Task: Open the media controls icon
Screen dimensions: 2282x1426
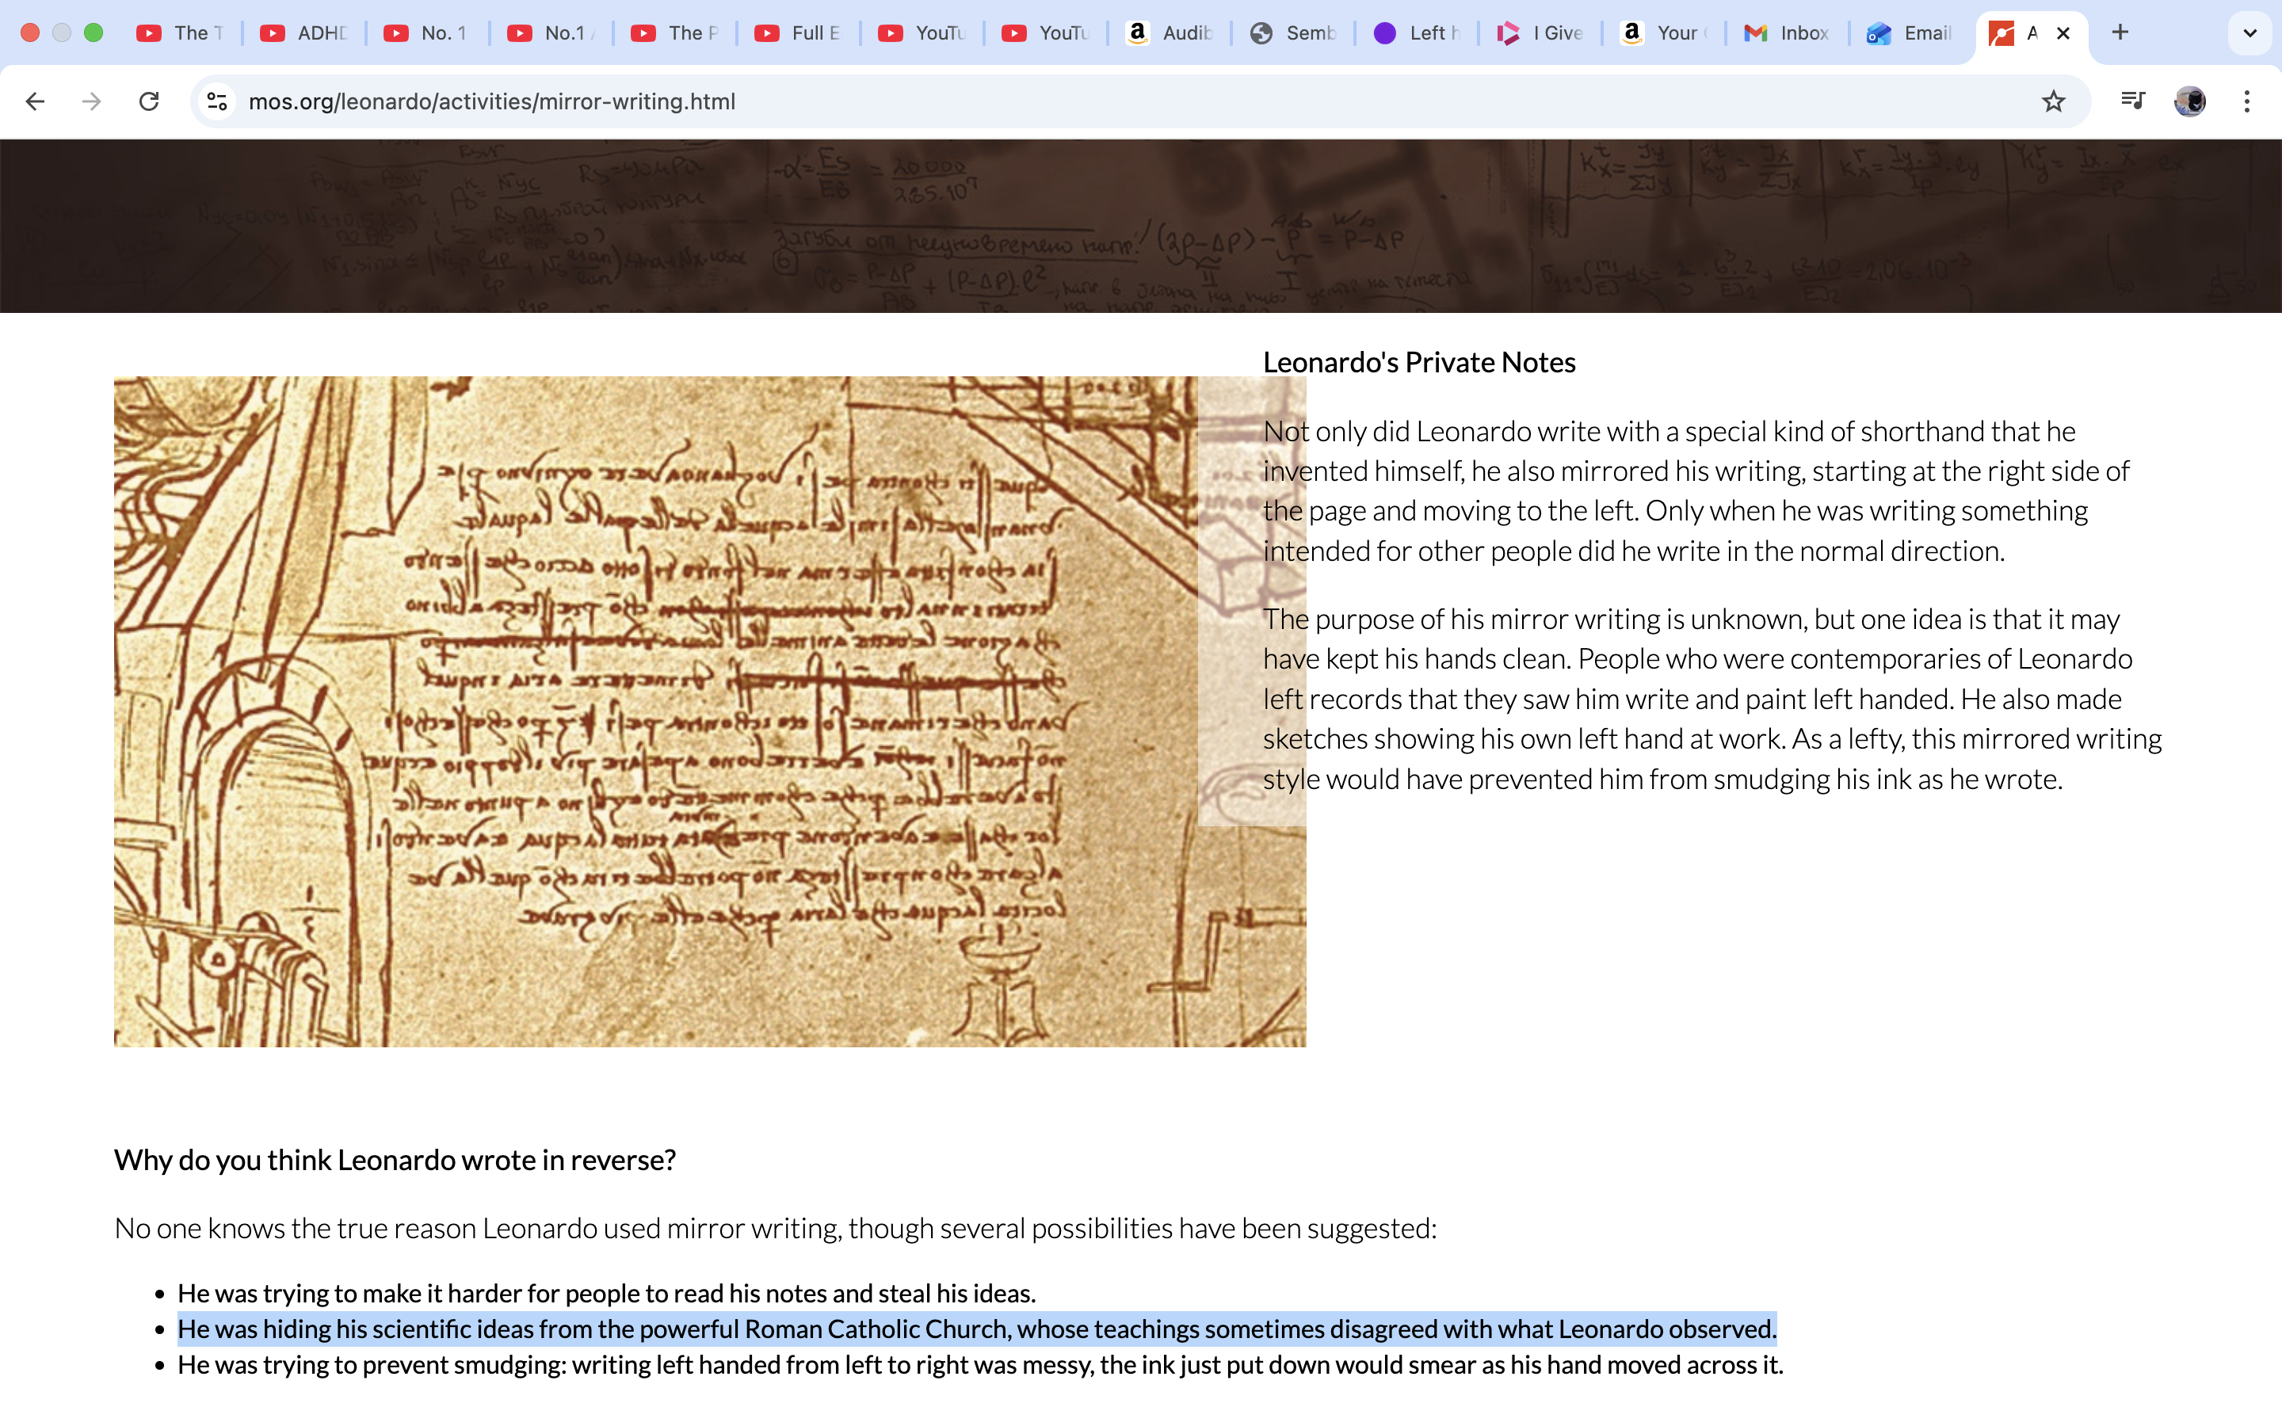Action: [x=2132, y=101]
